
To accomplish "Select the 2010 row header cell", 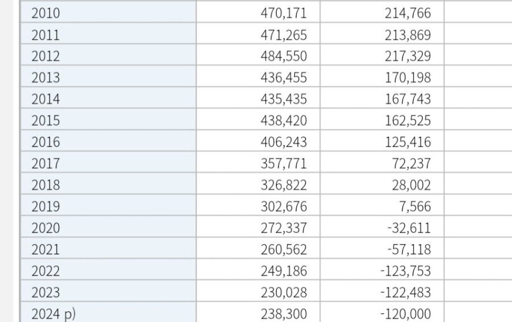I will (x=109, y=12).
